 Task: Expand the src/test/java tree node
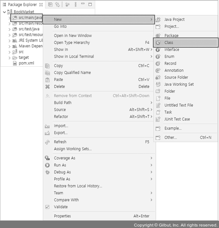coord(9,29)
